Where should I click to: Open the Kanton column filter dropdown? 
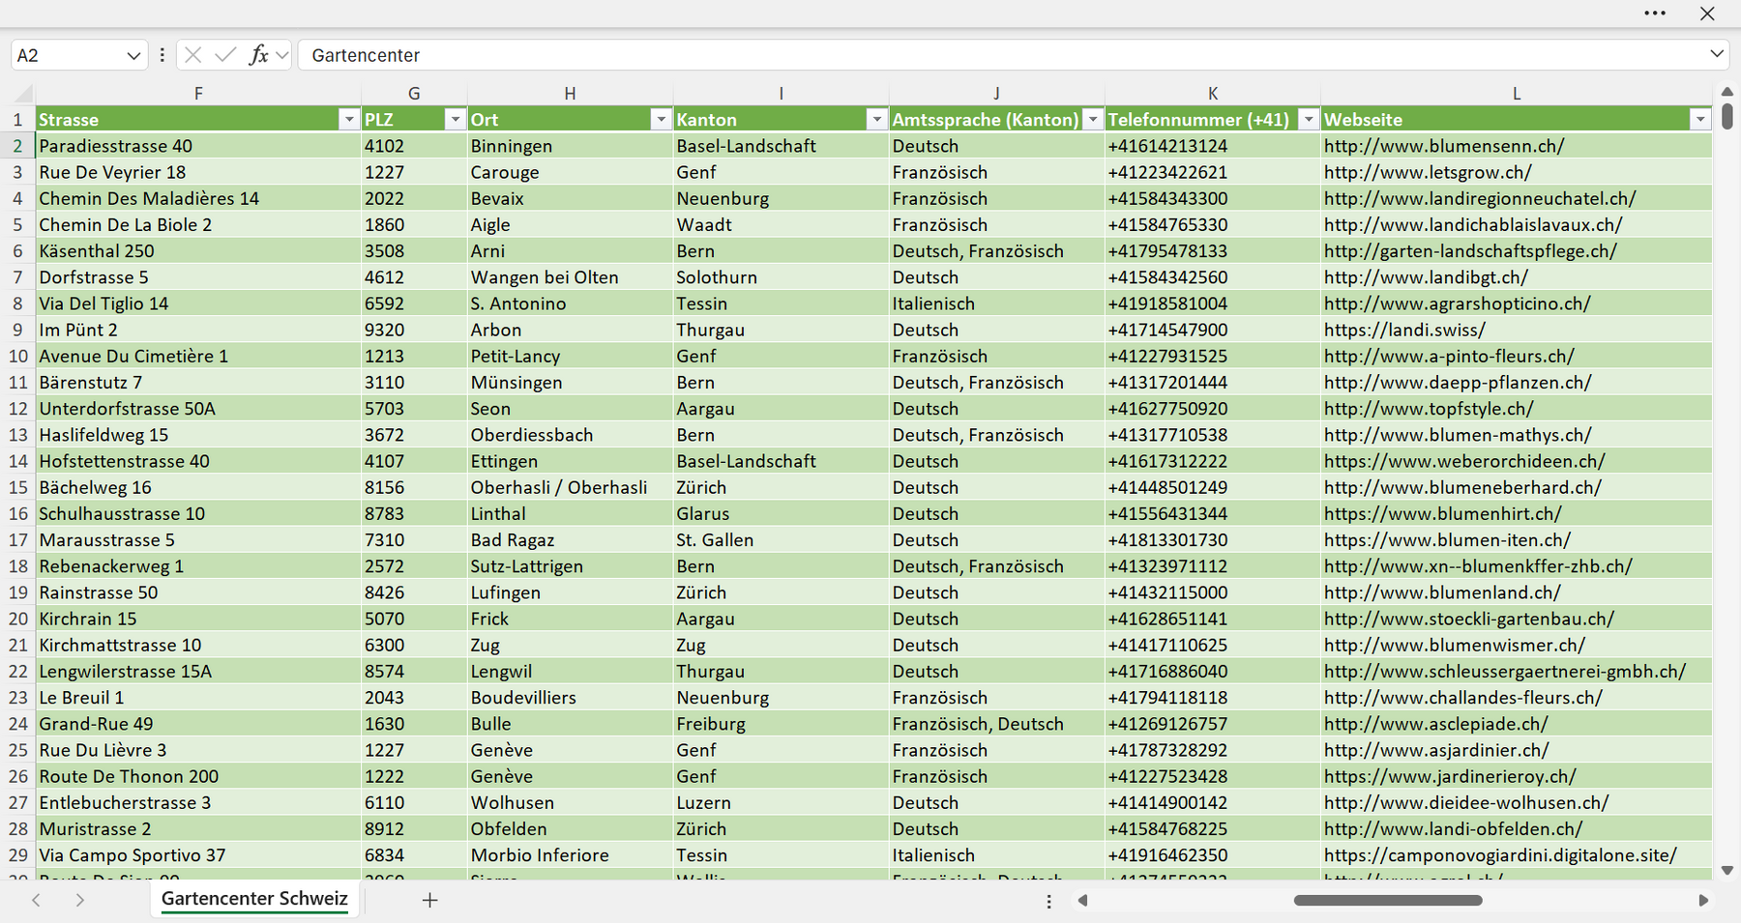coord(876,119)
